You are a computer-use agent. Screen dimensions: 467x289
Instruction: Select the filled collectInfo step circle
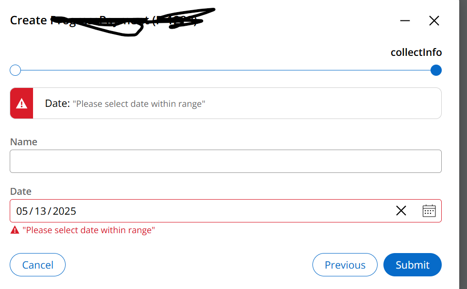(x=436, y=70)
